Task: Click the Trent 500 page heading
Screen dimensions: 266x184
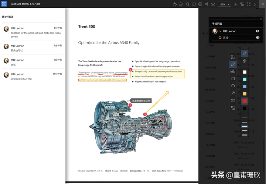Action: pyautogui.click(x=87, y=26)
